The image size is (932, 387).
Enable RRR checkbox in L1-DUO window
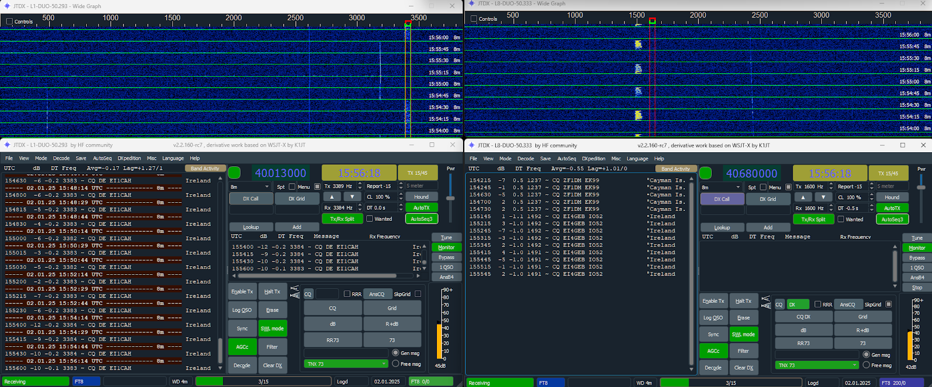347,294
